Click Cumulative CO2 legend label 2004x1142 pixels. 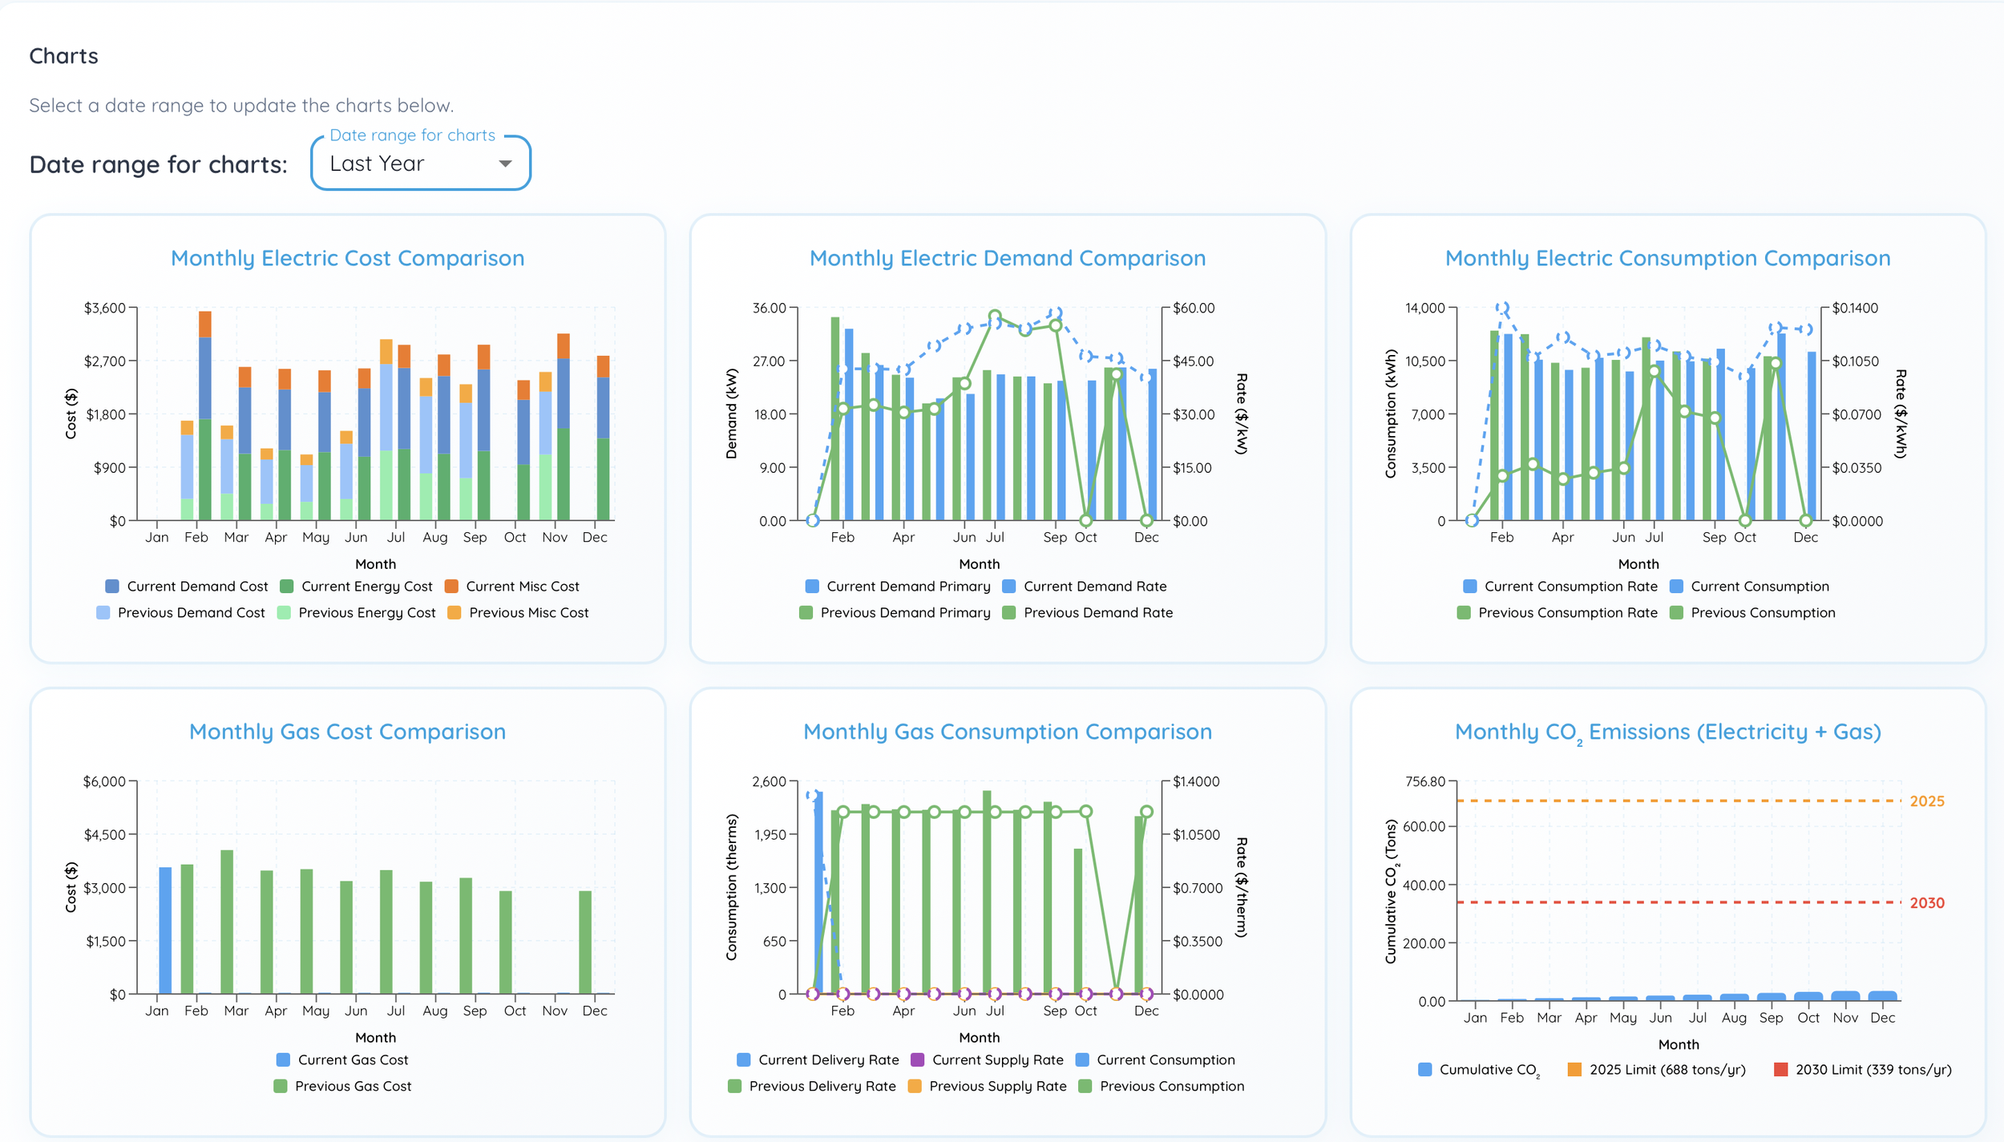pos(1489,1070)
